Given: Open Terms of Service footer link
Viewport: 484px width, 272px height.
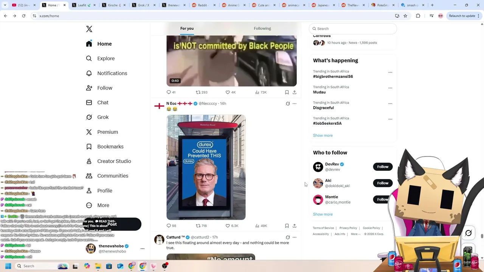Looking at the screenshot, I should (323, 228).
